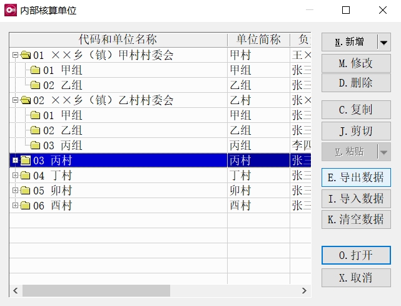Click the folder icon of 02 乙村村委会
Viewport: 401px width, 306px height.
[26, 100]
